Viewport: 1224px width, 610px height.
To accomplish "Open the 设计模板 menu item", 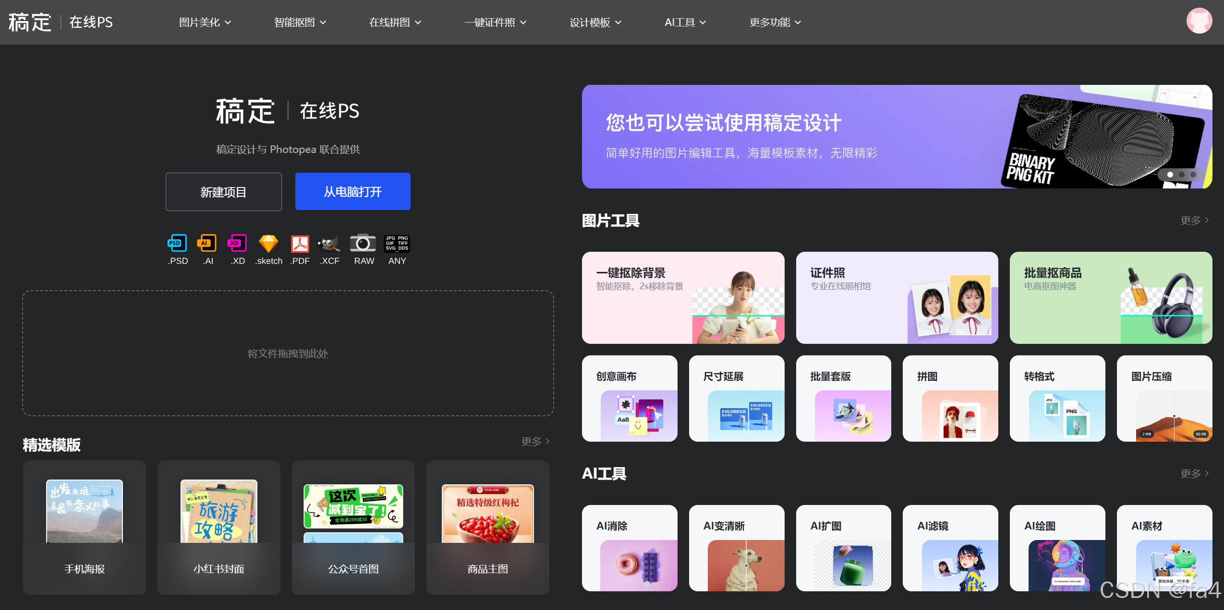I will coord(595,23).
